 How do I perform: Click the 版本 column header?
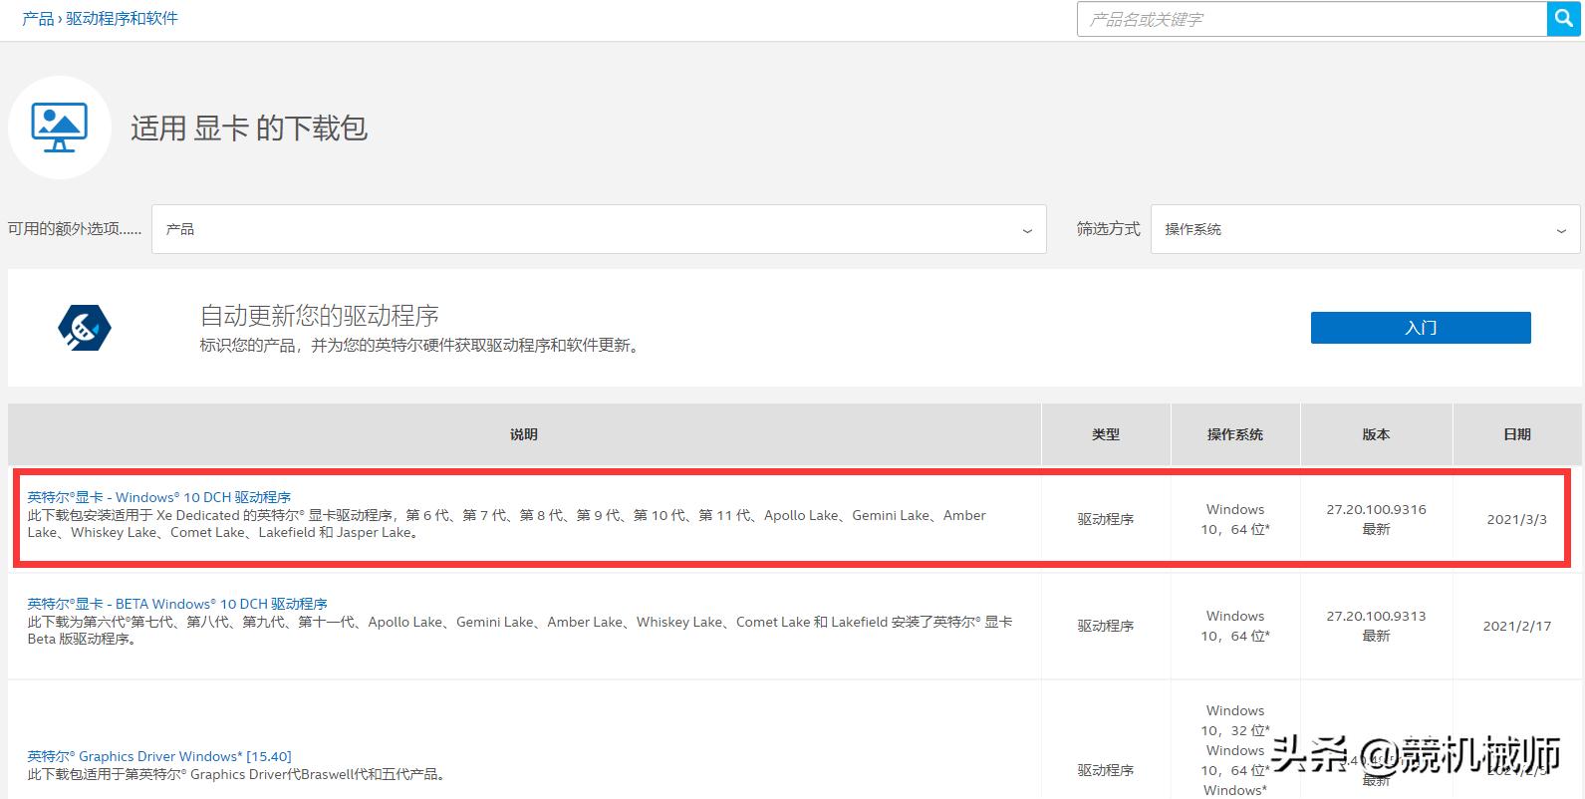1376,434
